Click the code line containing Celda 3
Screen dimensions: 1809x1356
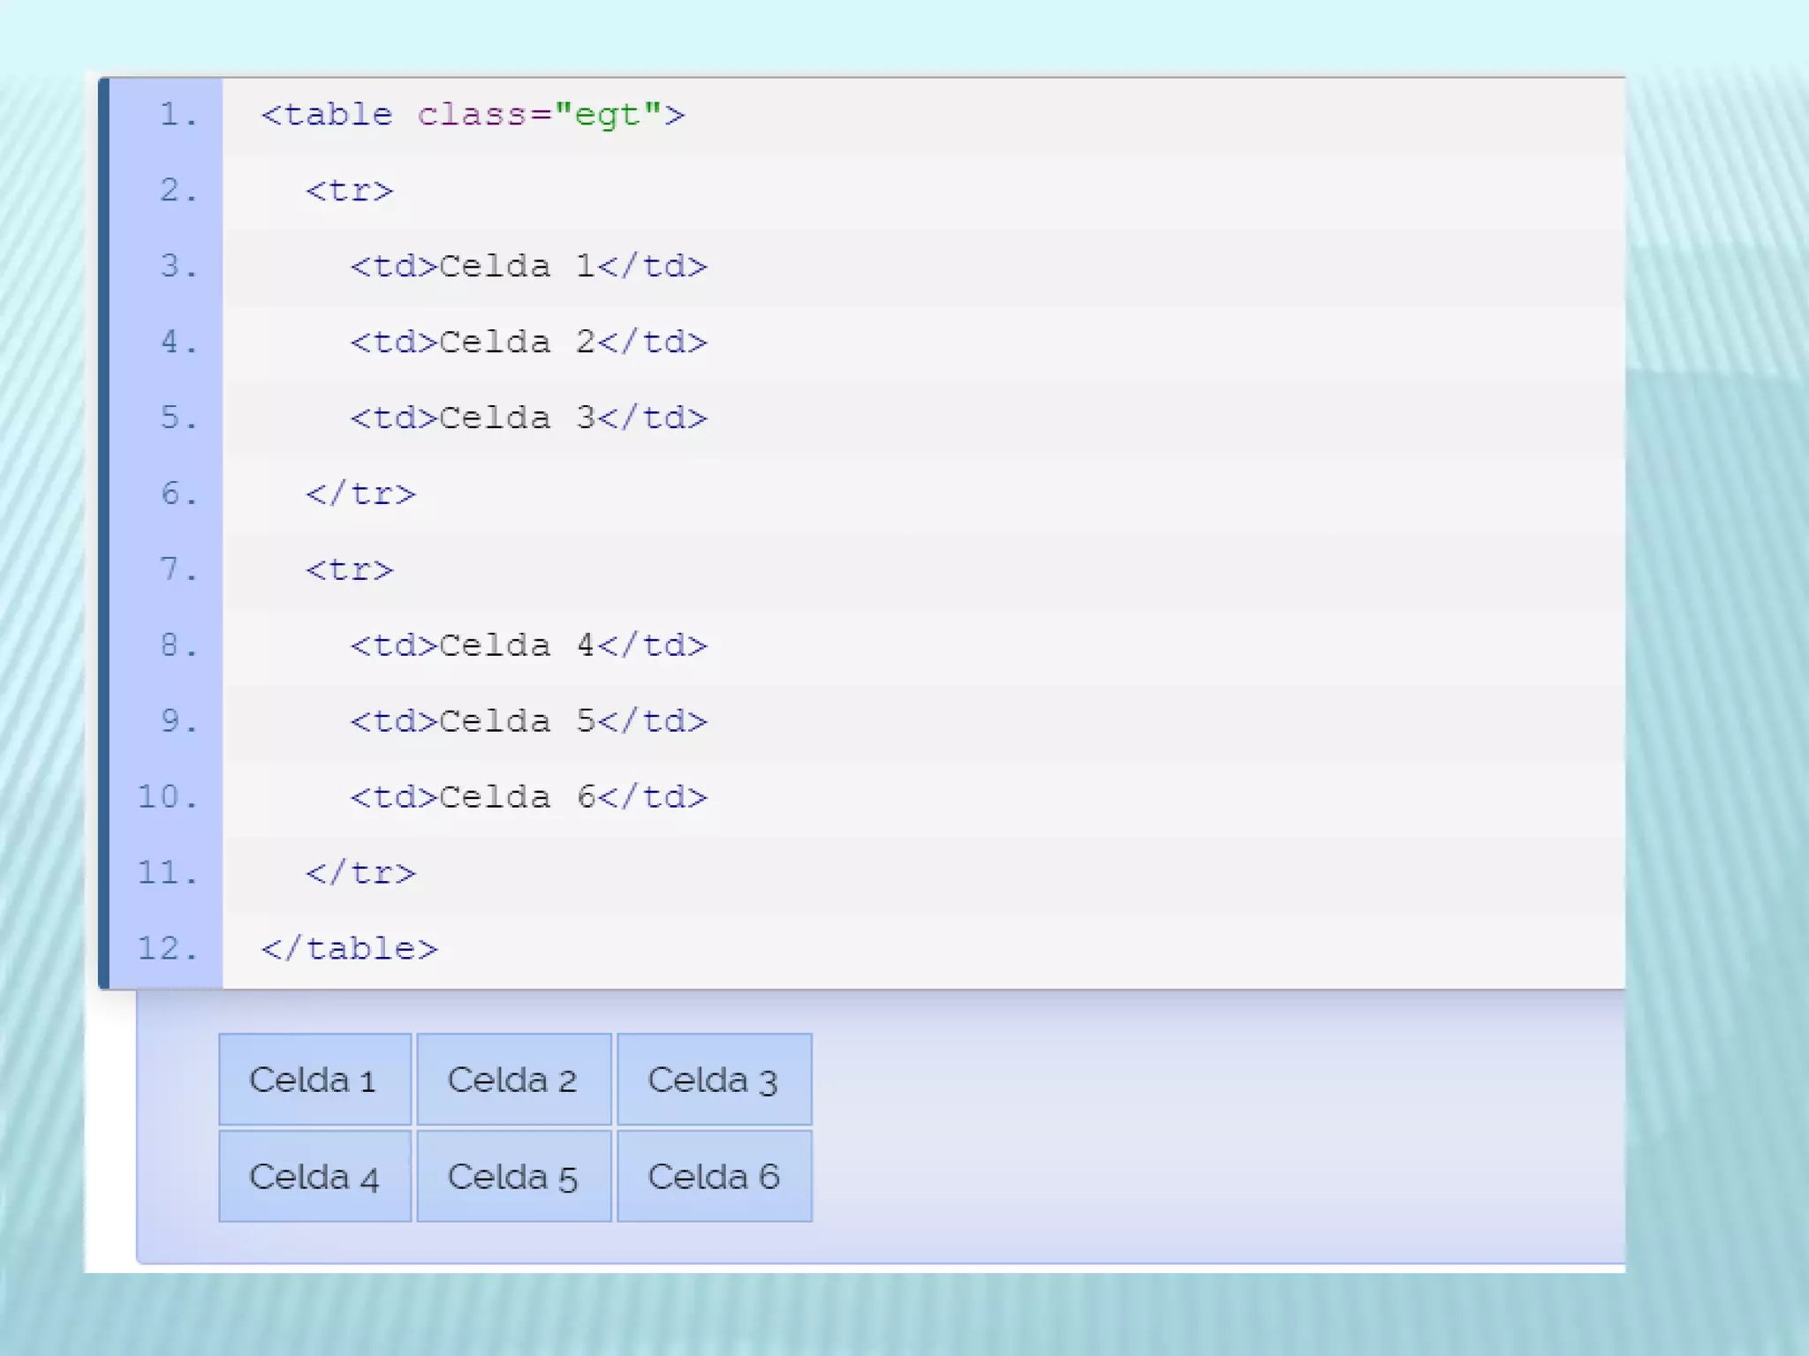(528, 418)
